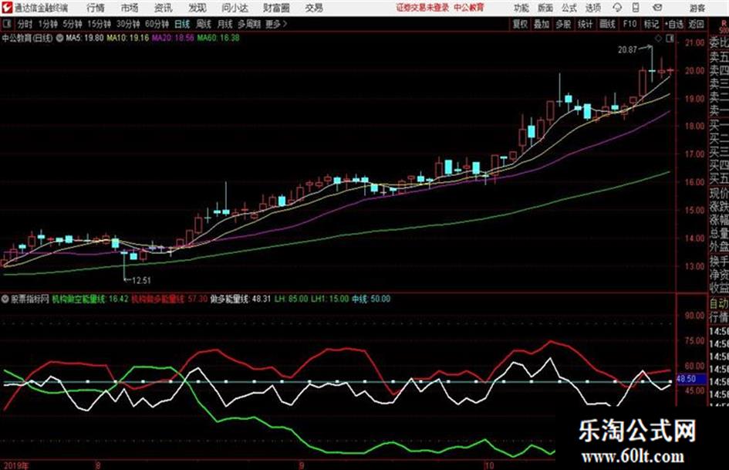Add stock via the 自选 button
Viewport: 729px width, 470px height.
pyautogui.click(x=673, y=24)
